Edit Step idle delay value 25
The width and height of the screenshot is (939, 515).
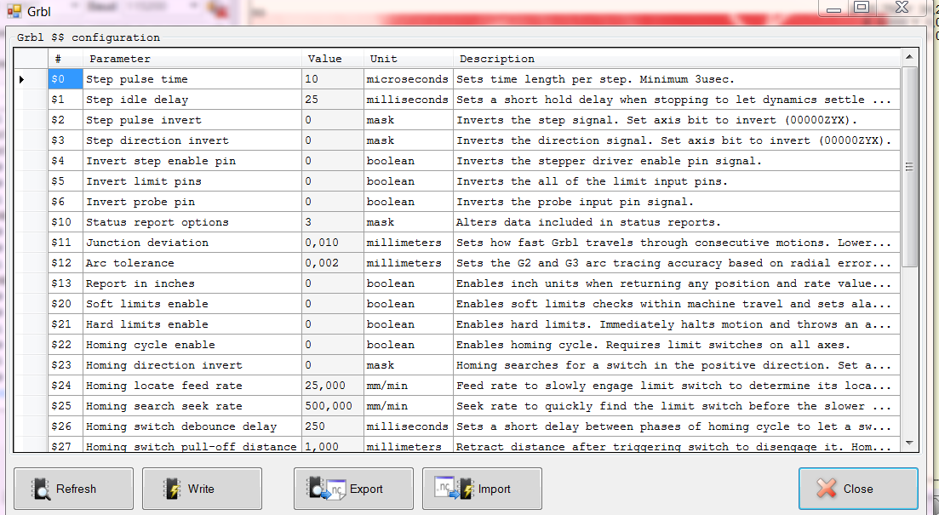coord(333,100)
